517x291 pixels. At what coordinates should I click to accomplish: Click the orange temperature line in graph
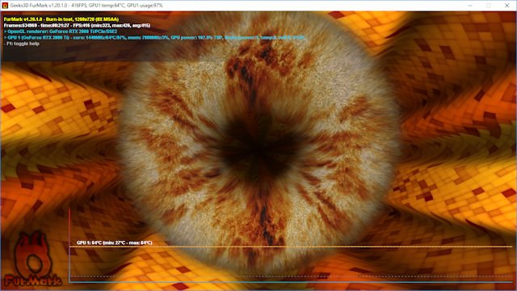[291, 247]
